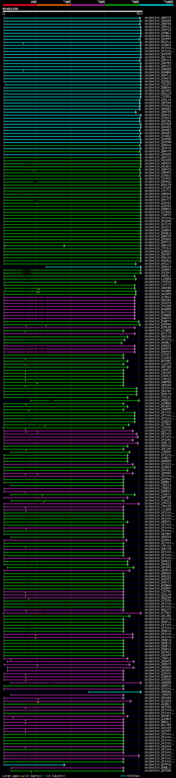Select hit label UniRef100_Q9FVC2
Image resolution: width=176 pixels, height=778 pixels.
pos(158,67)
